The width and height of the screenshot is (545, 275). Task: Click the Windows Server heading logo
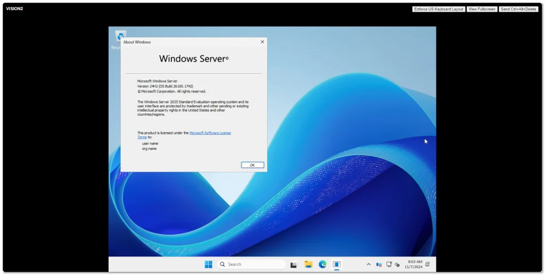pyautogui.click(x=194, y=58)
